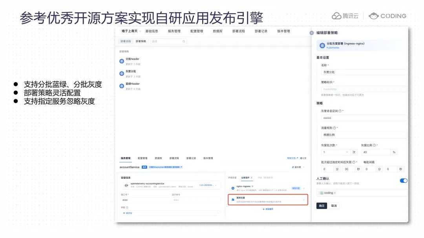Open 版本管理 tab in lower service panel
Image resolution: width=424 pixels, height=238 pixels.
(x=208, y=158)
